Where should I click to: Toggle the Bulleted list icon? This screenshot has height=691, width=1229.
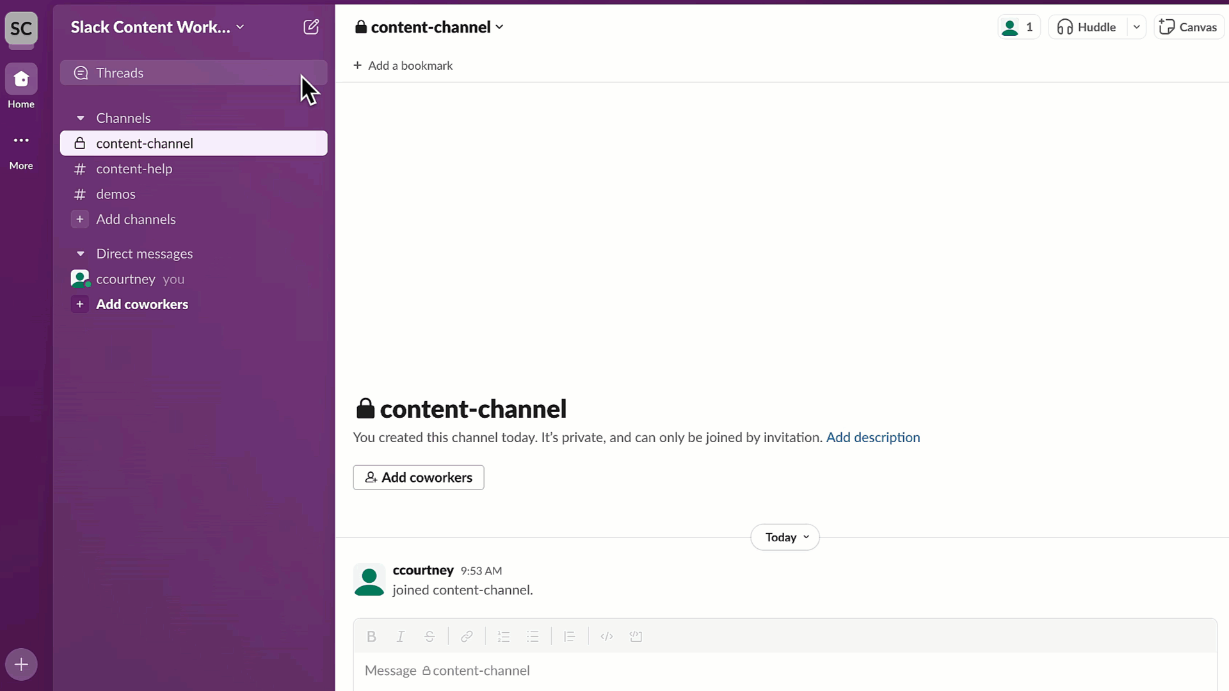coord(533,636)
